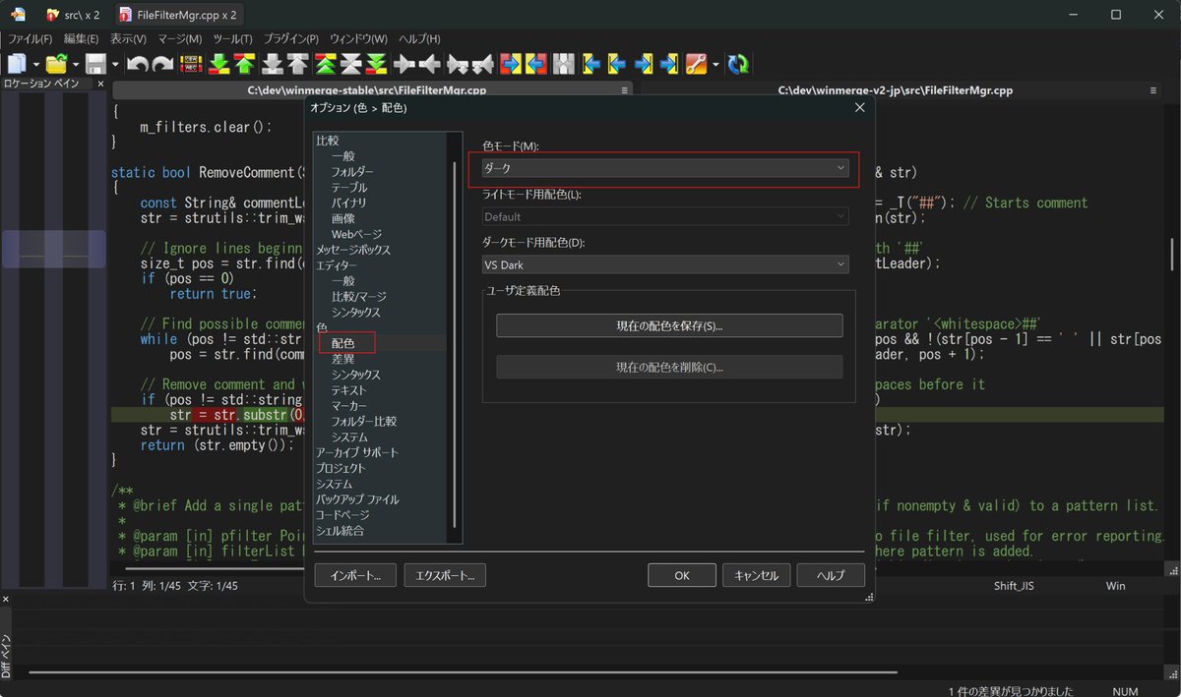Close the ロケーション ペイン with its x
The height and width of the screenshot is (697, 1181).
[100, 85]
